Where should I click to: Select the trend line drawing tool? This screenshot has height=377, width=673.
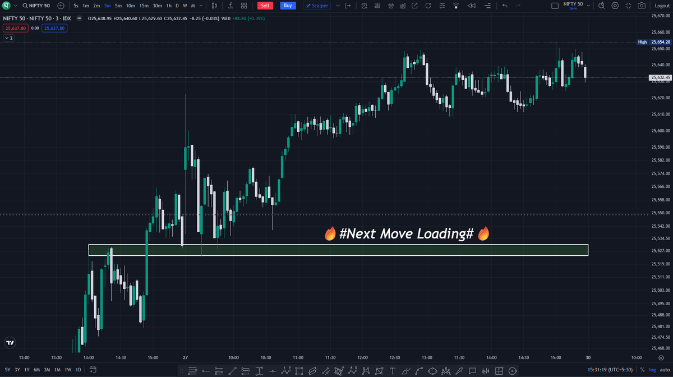click(232, 371)
